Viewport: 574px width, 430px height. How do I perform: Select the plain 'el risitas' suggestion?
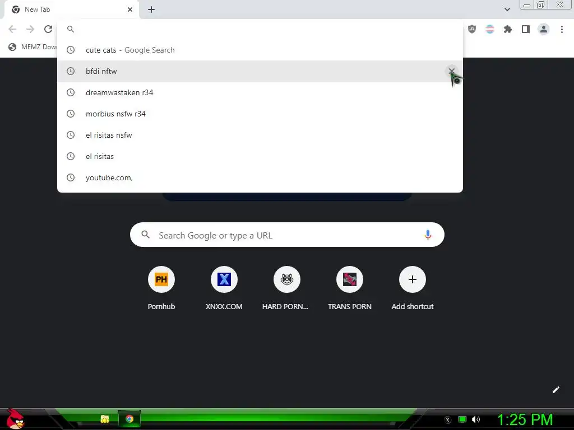point(260,156)
